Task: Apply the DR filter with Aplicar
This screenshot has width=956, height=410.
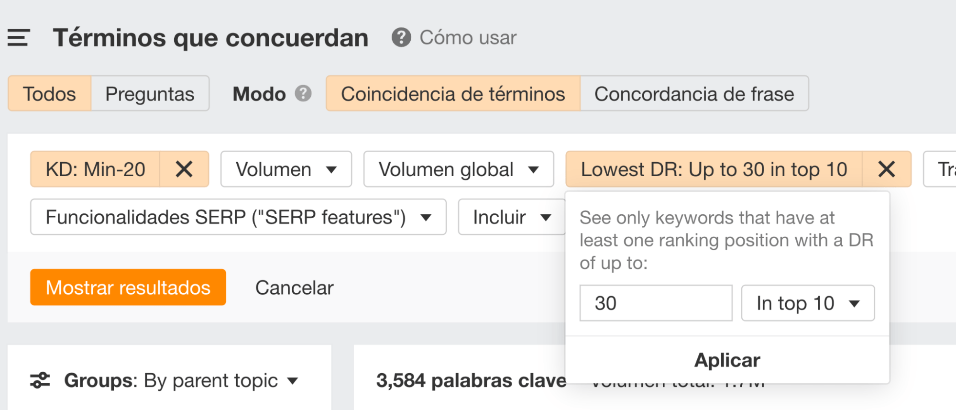Action: (x=726, y=360)
